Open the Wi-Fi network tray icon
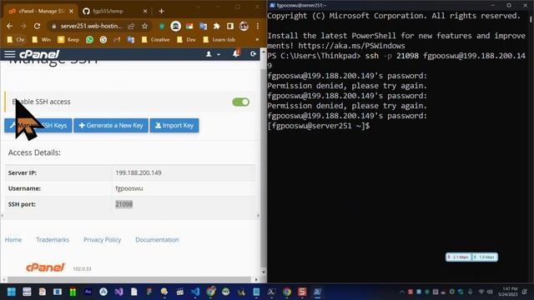The height and width of the screenshot is (300, 534). pos(481,292)
